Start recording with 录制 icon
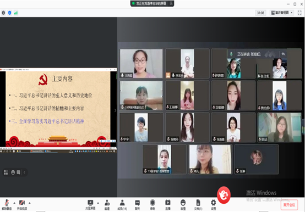Image resolution: width=305 pixels, height=212 pixels. [153, 205]
